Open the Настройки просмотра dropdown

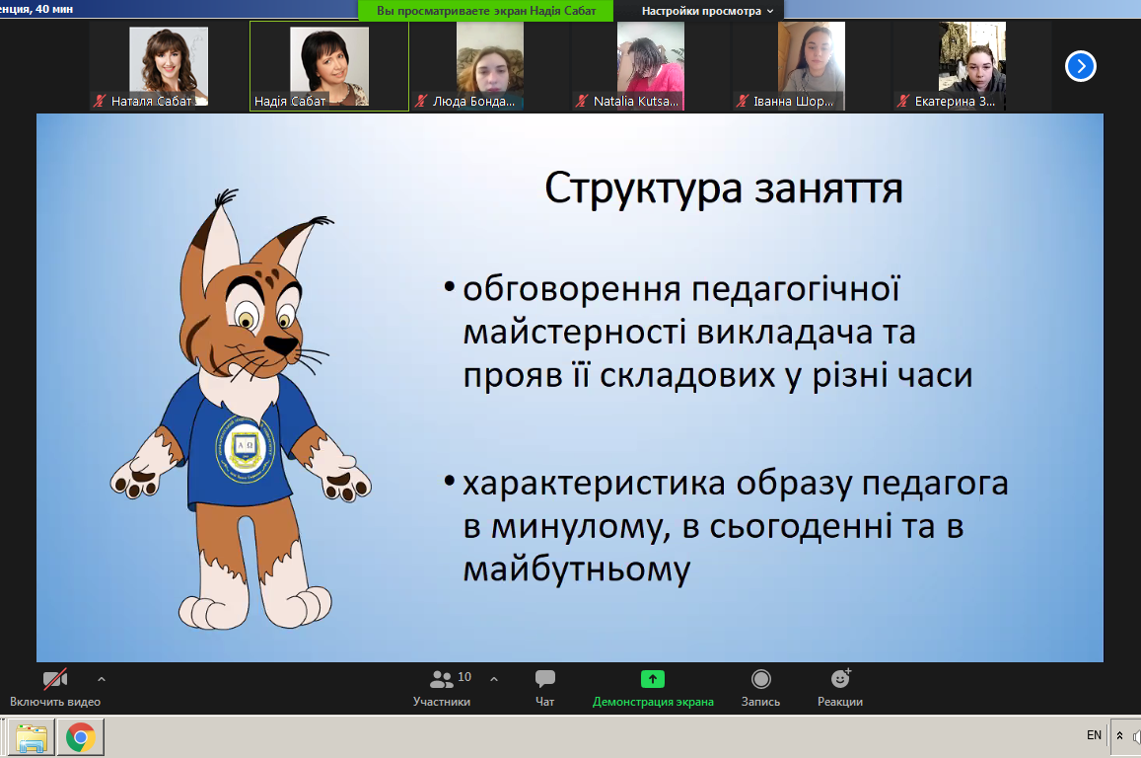(x=707, y=11)
